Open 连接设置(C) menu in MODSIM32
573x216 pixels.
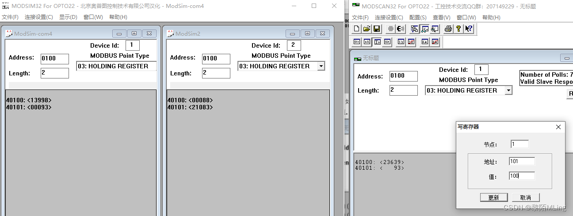(x=39, y=17)
